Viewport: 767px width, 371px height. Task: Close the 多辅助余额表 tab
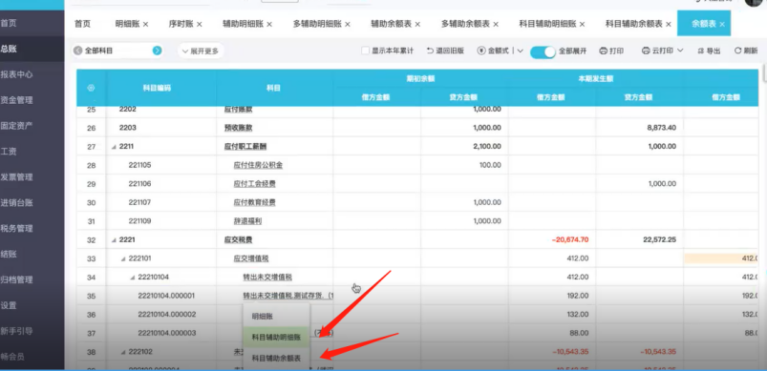496,25
